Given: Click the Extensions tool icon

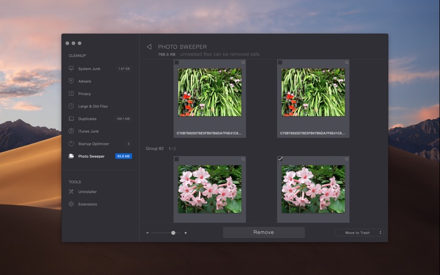Looking at the screenshot, I should coord(71,204).
